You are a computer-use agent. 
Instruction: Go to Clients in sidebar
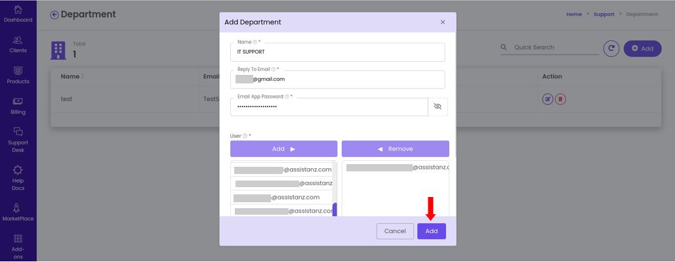click(18, 45)
